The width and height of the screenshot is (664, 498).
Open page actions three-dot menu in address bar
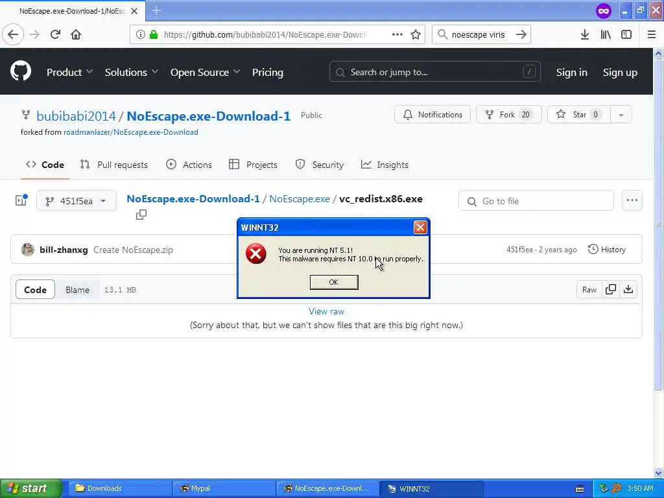point(397,34)
